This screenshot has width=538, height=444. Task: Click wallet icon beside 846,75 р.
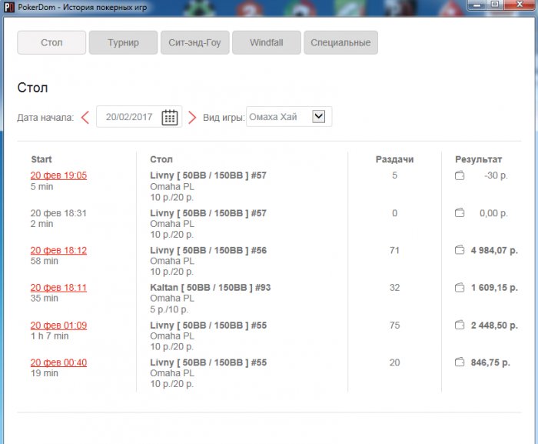(460, 362)
